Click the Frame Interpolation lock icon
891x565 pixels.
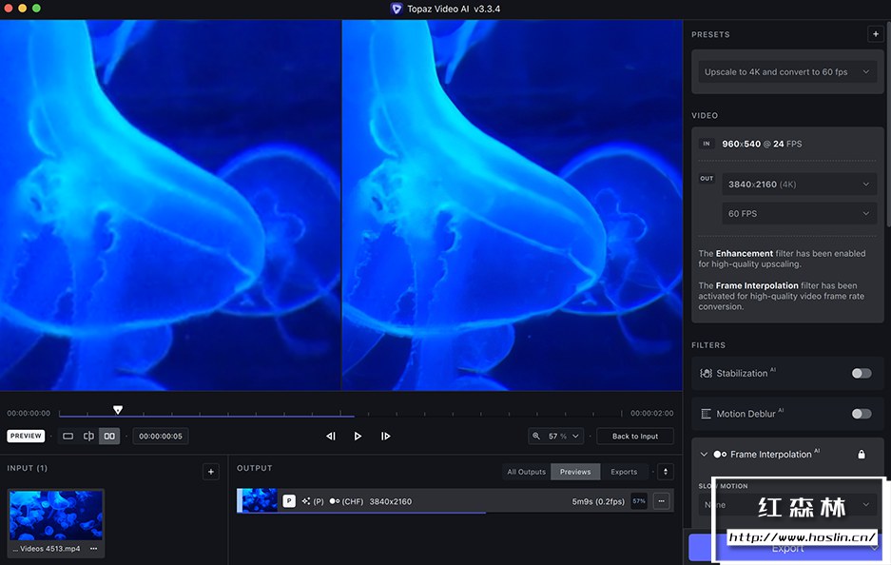click(862, 455)
